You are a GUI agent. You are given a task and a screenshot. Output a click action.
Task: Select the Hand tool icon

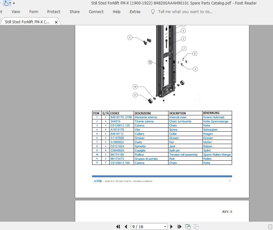click(6, 3)
